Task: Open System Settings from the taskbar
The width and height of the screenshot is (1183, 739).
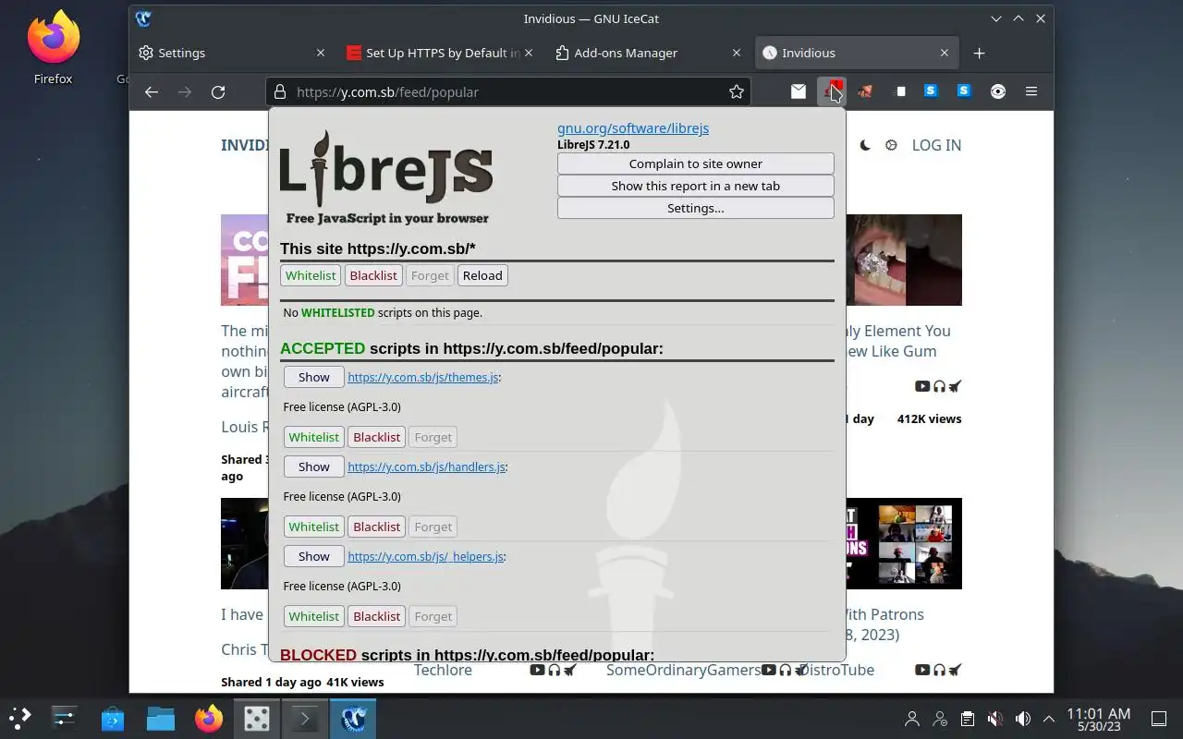Action: pyautogui.click(x=64, y=718)
